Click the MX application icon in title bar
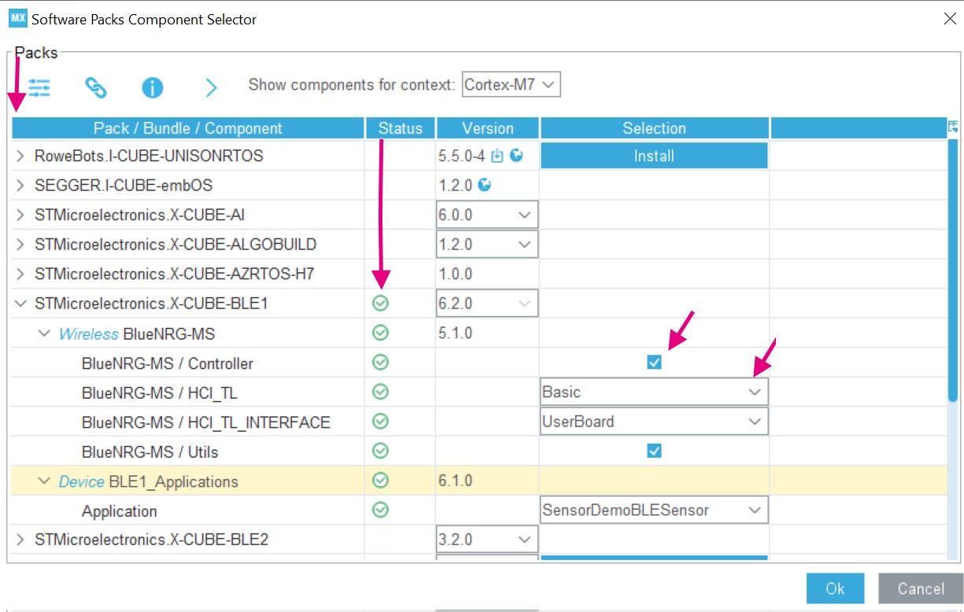The height and width of the screenshot is (612, 964). point(17,19)
